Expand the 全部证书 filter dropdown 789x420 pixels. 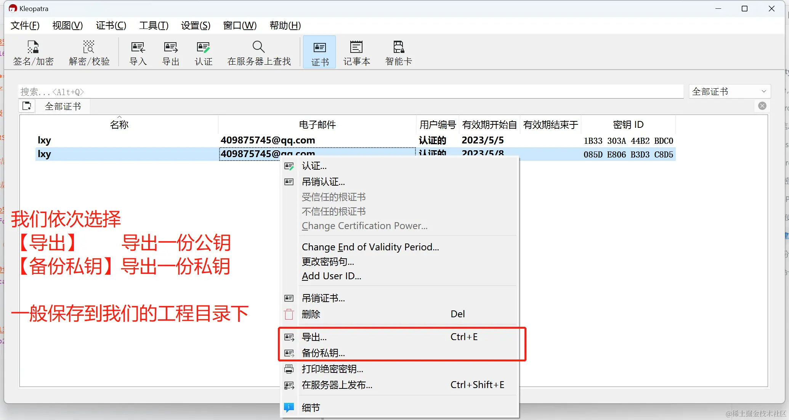(729, 92)
